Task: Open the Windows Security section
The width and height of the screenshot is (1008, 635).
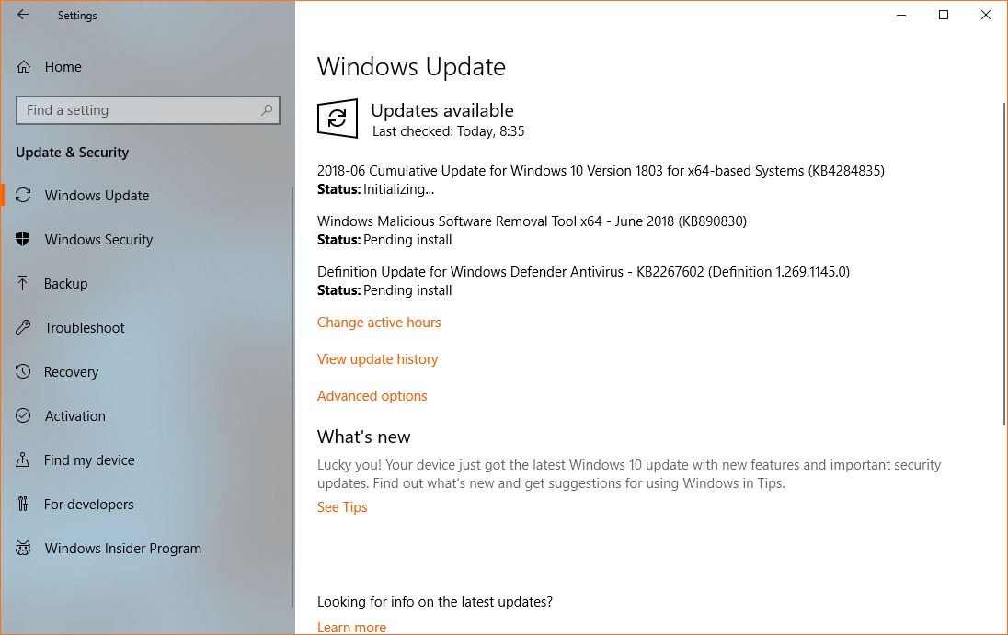Action: [x=98, y=240]
